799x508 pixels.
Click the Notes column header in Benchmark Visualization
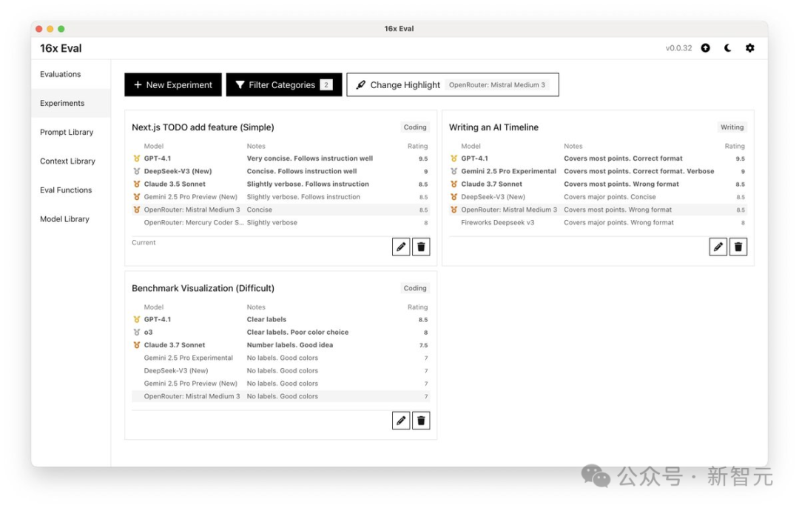pos(256,307)
